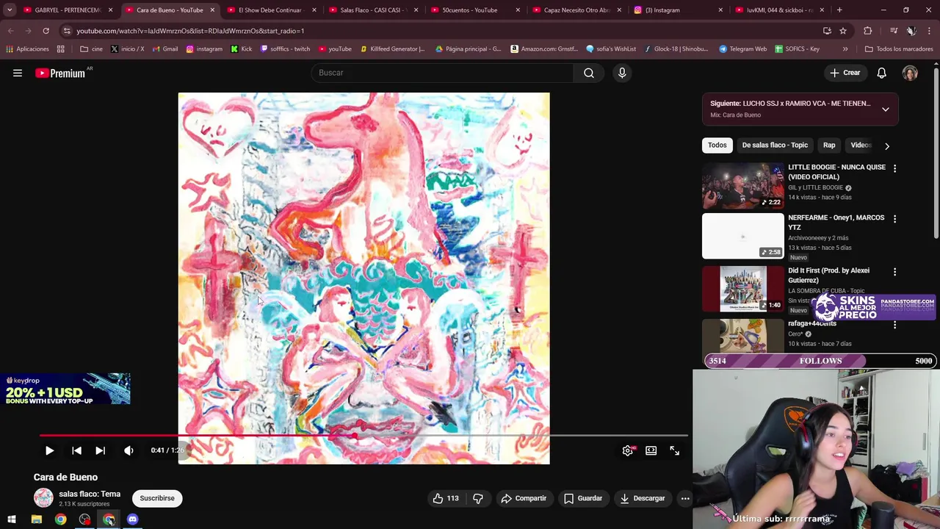Dislike the video

(x=478, y=498)
